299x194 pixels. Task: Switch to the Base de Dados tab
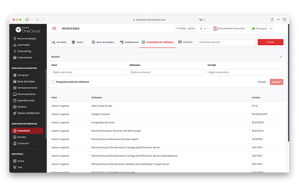pos(103,42)
